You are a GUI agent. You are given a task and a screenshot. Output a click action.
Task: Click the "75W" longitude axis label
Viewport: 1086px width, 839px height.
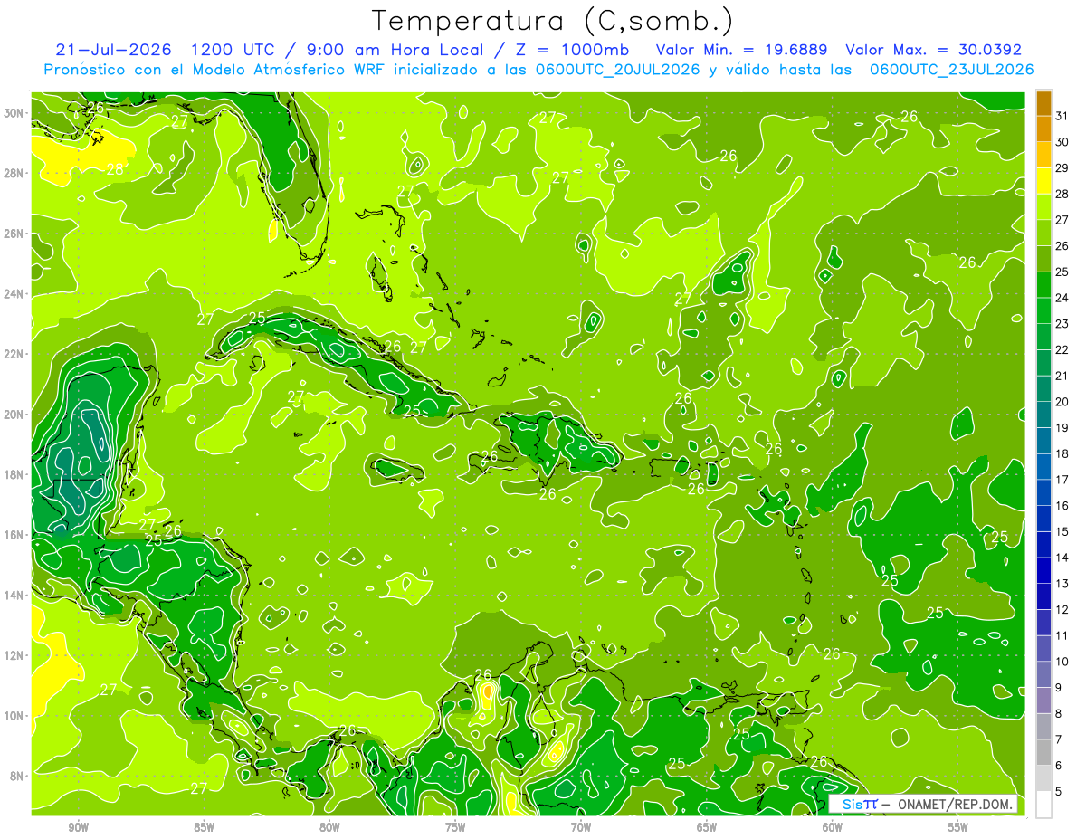point(455,827)
